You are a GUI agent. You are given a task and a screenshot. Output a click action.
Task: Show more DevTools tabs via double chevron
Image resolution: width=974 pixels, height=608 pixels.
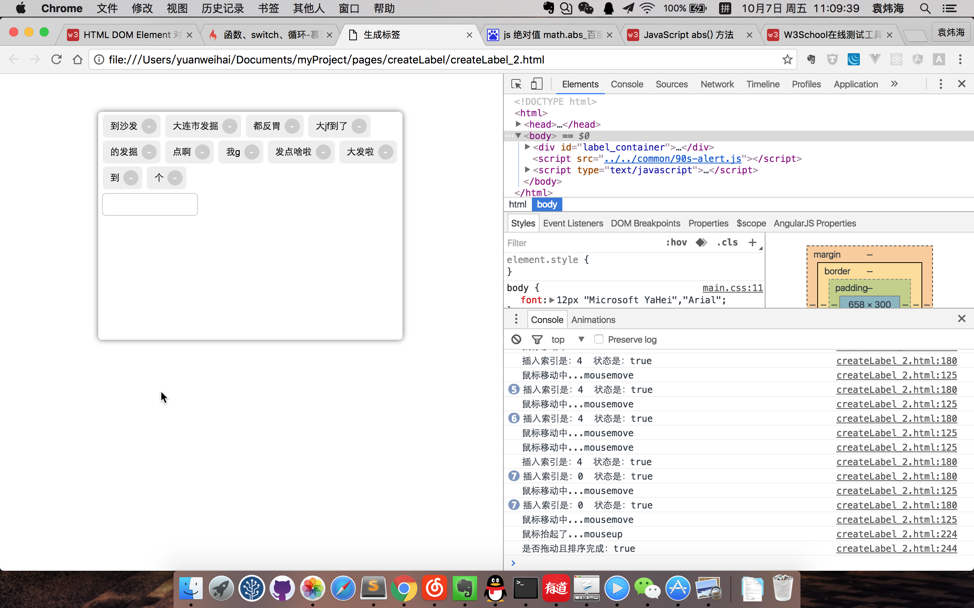click(x=894, y=84)
